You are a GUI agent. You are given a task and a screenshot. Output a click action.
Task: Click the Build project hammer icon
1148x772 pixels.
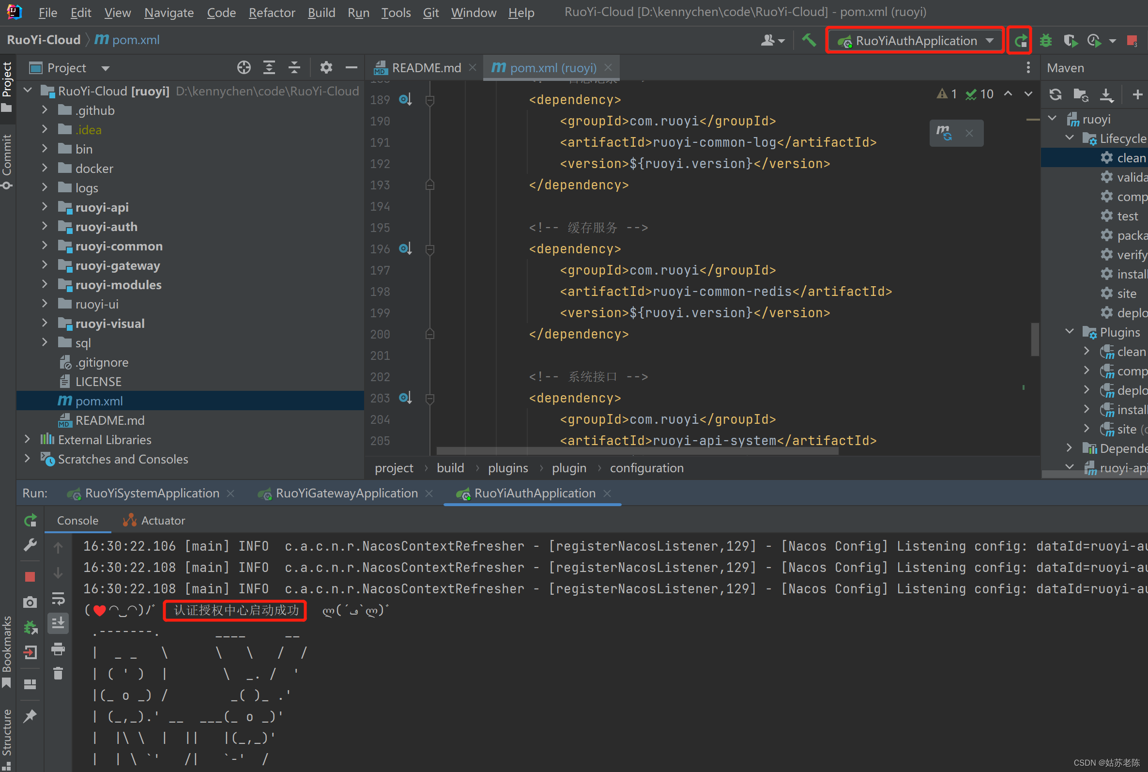[x=809, y=40]
